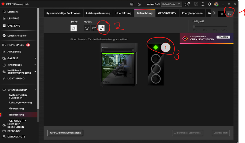Switch to the Energieoptionen tab
The image size is (245, 143).
192,13
